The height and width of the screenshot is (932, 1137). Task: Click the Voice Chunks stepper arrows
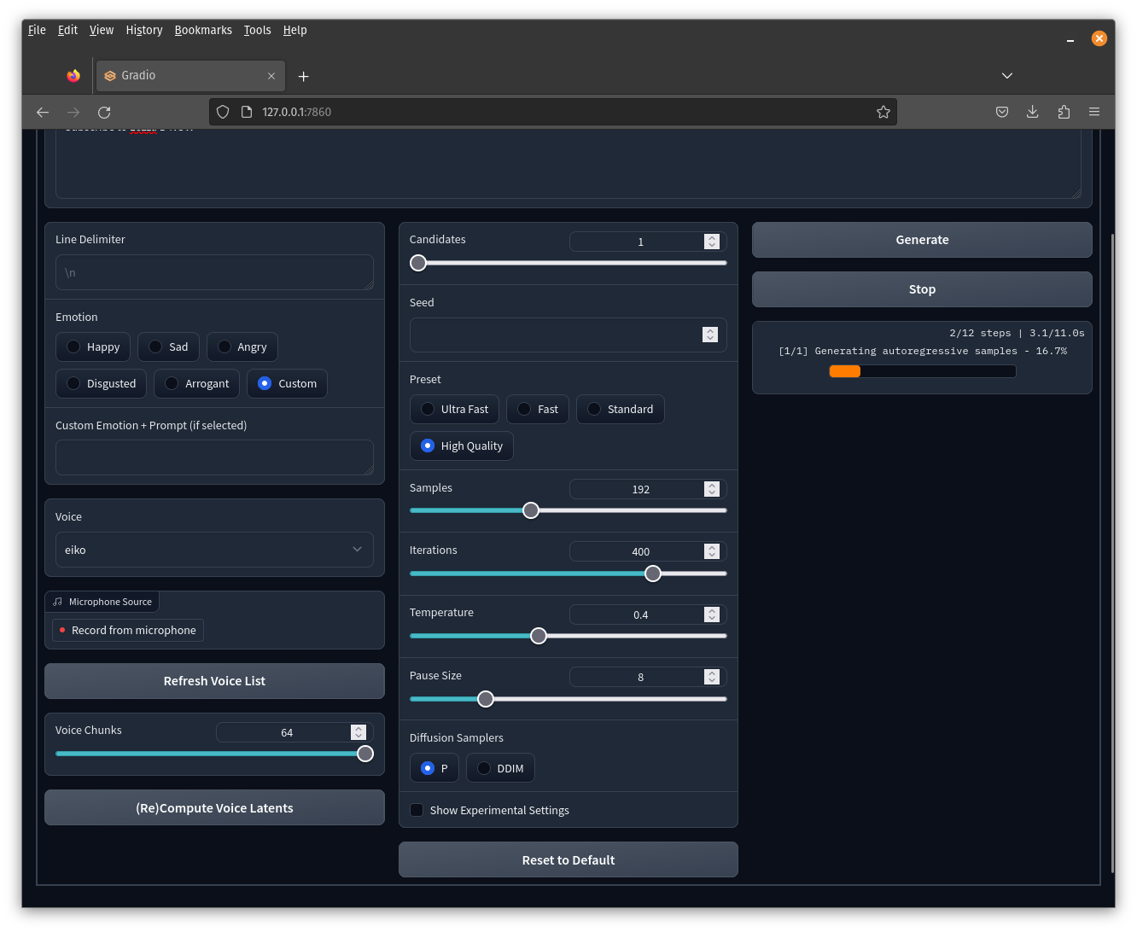coord(359,732)
